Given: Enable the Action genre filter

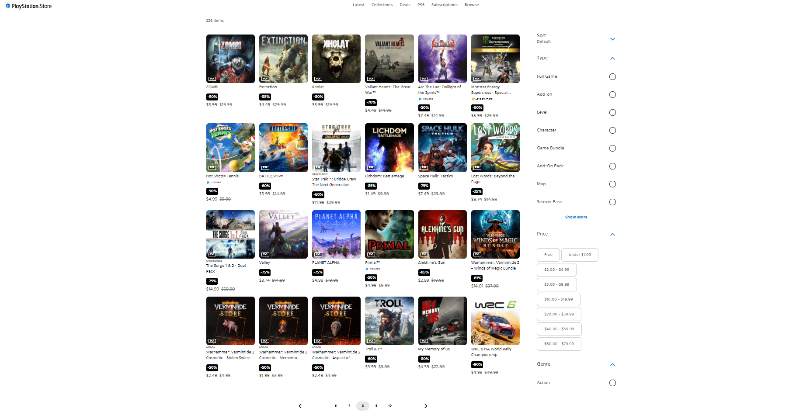Looking at the screenshot, I should [x=612, y=383].
